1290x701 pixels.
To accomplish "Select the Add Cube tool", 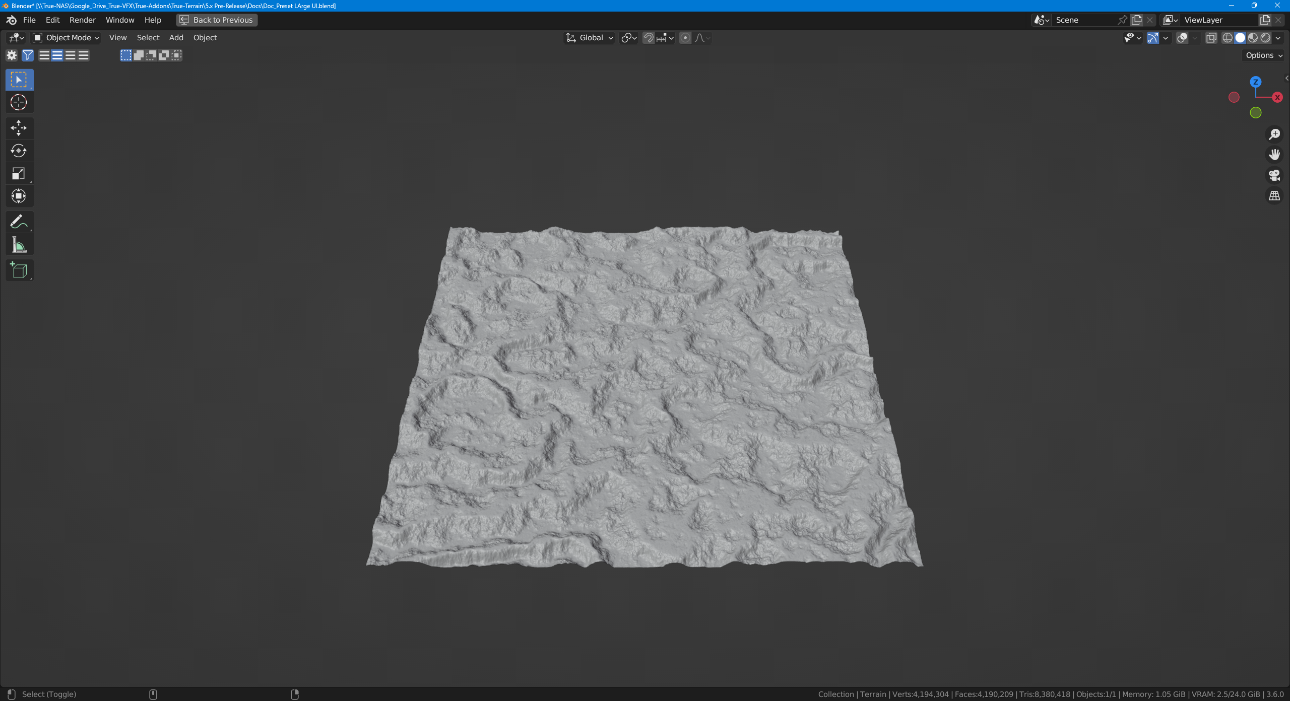I will 19,270.
